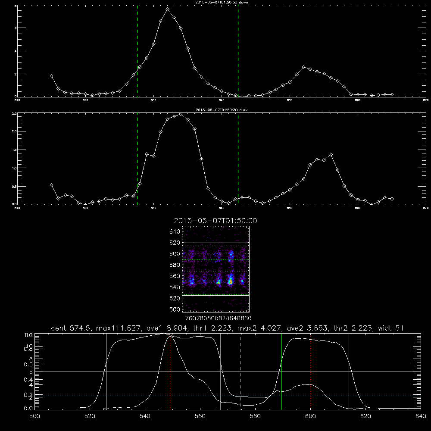
Task: Click the '760780800820840860' x-axis labels under spectrogram
Action: point(218,318)
